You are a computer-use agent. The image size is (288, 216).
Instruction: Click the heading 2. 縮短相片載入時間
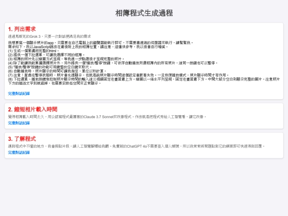click(33, 109)
